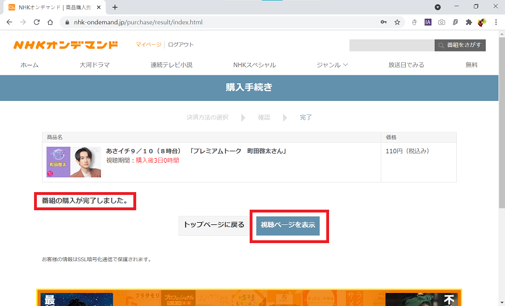Screen dimensions: 505x306
Task: Bookmark this page with star icon
Action: (x=397, y=22)
